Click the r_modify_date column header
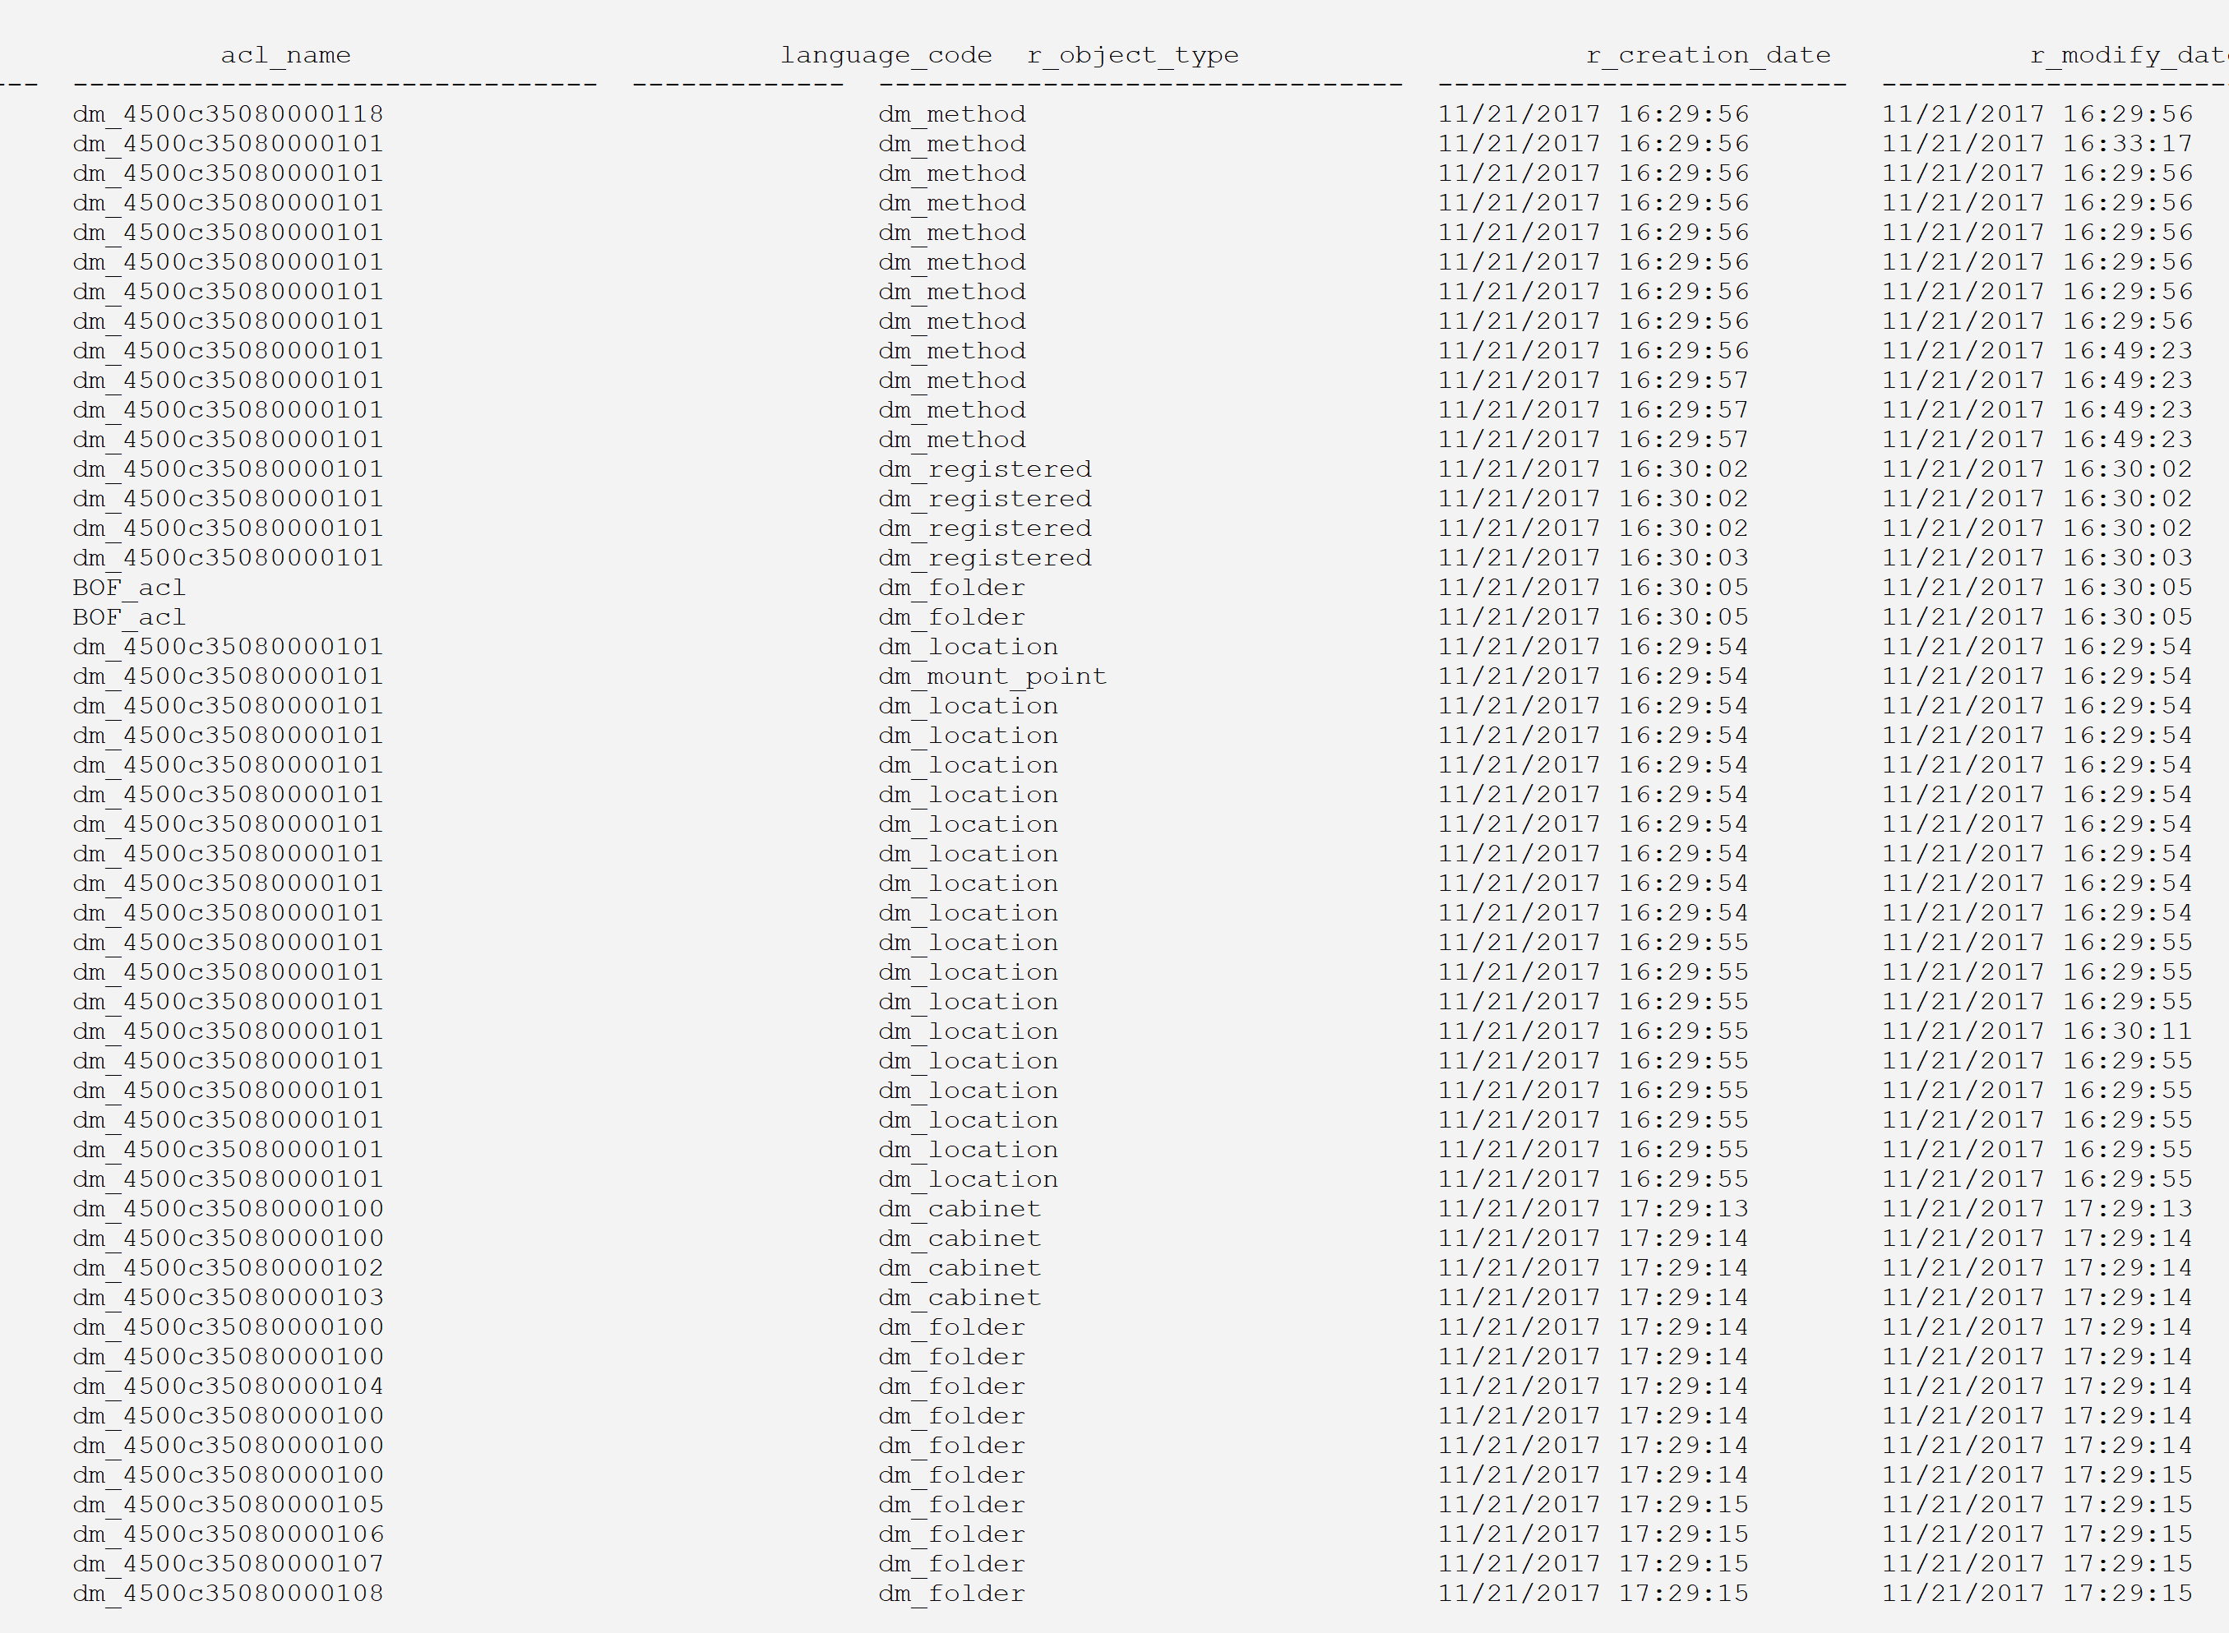 tap(2130, 55)
